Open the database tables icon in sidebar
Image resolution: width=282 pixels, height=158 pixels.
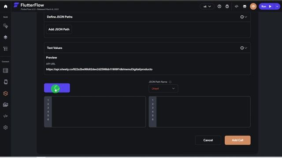tap(6, 71)
